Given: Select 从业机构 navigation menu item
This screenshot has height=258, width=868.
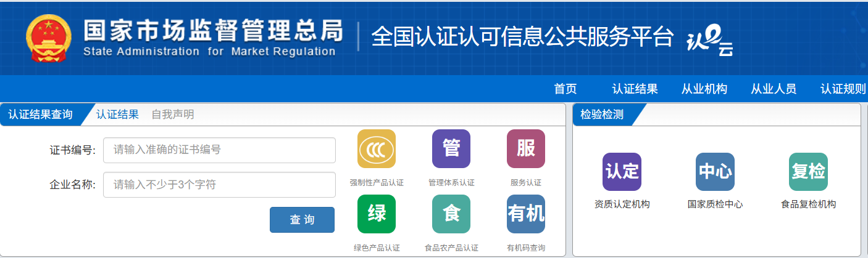Looking at the screenshot, I should pos(704,89).
